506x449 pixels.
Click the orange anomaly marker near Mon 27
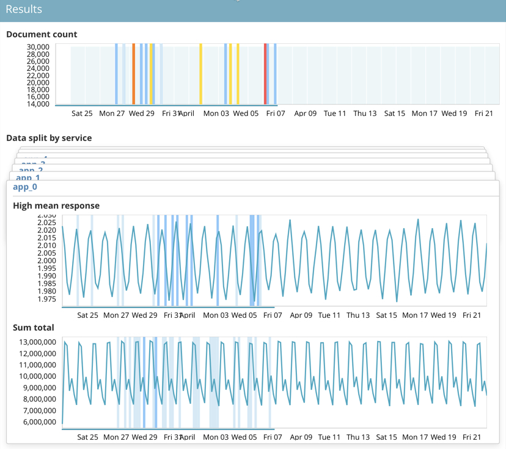133,73
